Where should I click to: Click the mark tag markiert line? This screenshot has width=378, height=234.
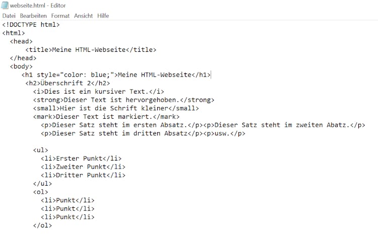coord(106,117)
